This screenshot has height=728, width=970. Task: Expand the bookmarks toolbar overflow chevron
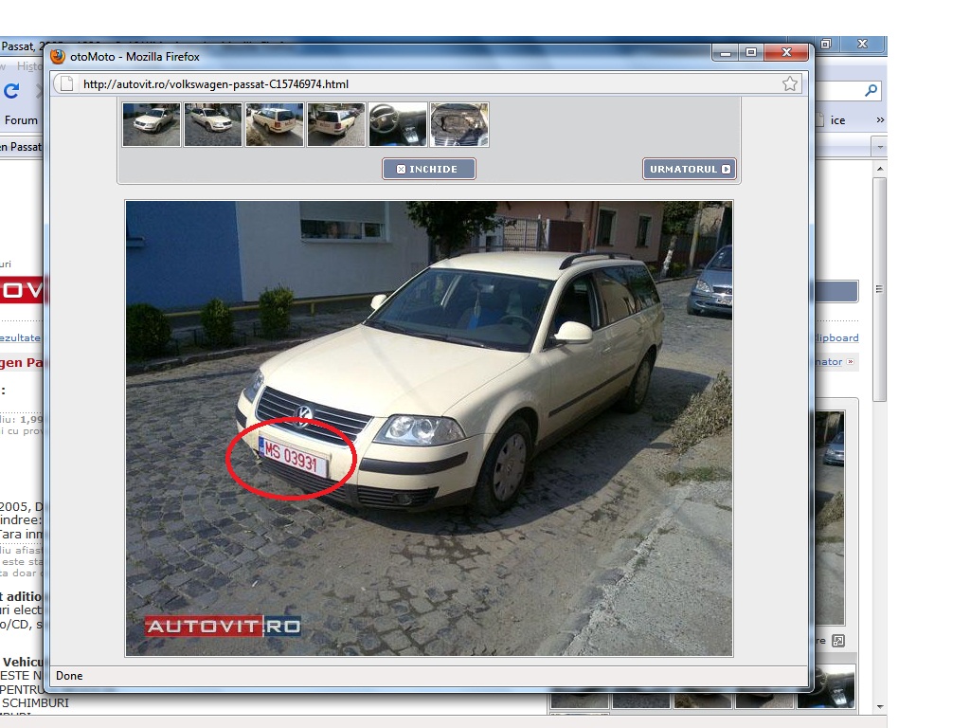[880, 120]
